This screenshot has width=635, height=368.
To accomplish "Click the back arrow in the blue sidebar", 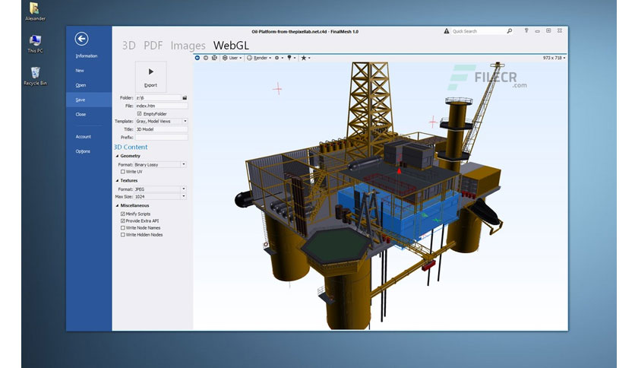I will click(x=81, y=39).
